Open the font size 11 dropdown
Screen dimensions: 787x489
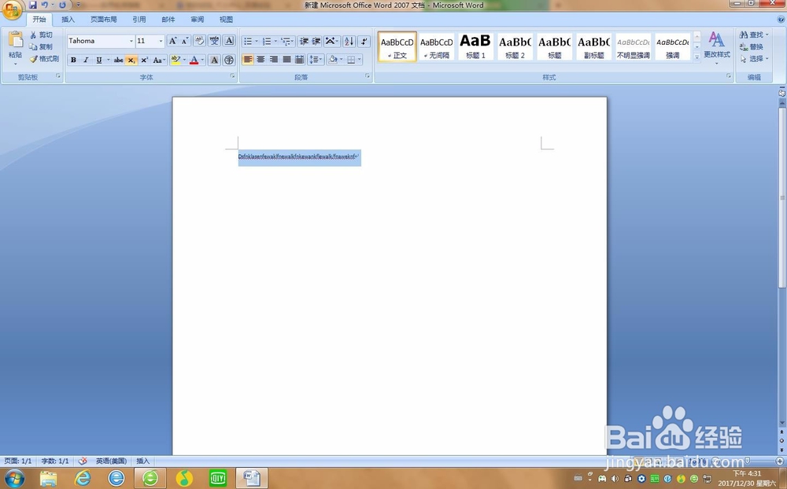pyautogui.click(x=161, y=41)
